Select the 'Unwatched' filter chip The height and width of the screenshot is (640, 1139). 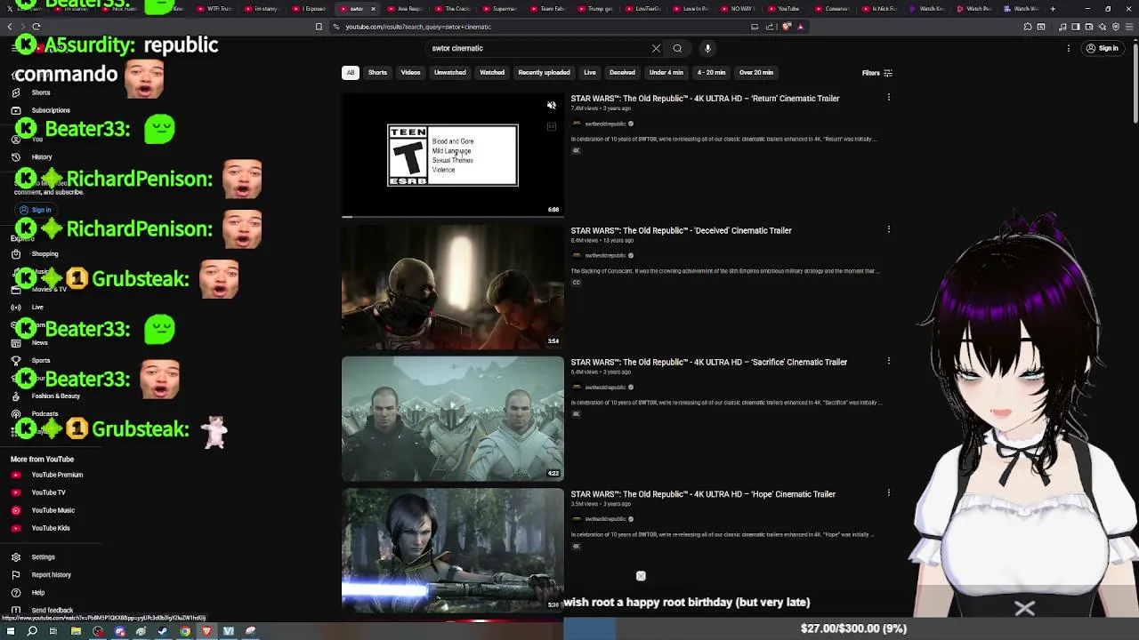[x=450, y=73]
